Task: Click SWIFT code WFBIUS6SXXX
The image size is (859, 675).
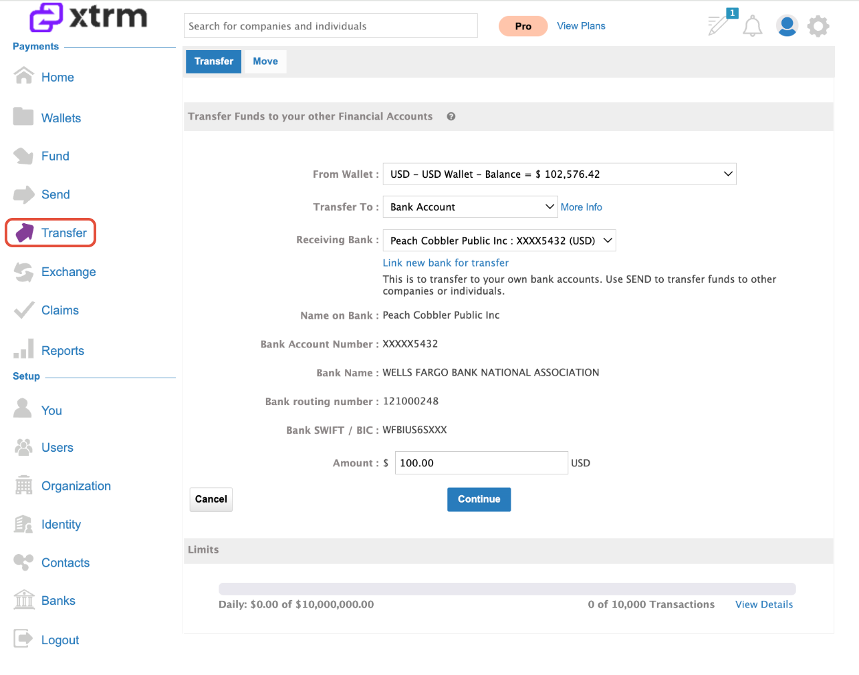Action: [414, 430]
